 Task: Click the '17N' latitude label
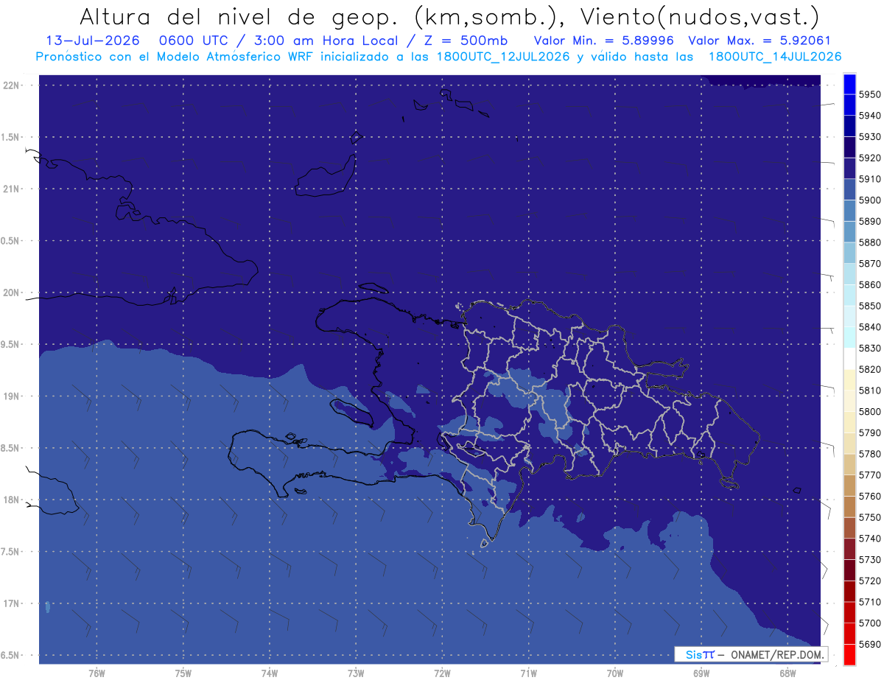tap(11, 603)
